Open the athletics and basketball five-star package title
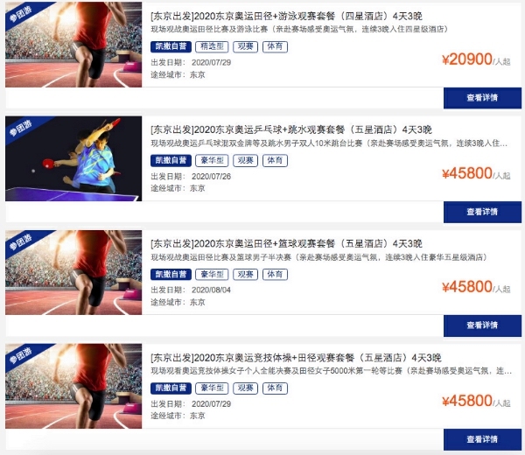Screen dimensions: 525x455 (x=287, y=243)
